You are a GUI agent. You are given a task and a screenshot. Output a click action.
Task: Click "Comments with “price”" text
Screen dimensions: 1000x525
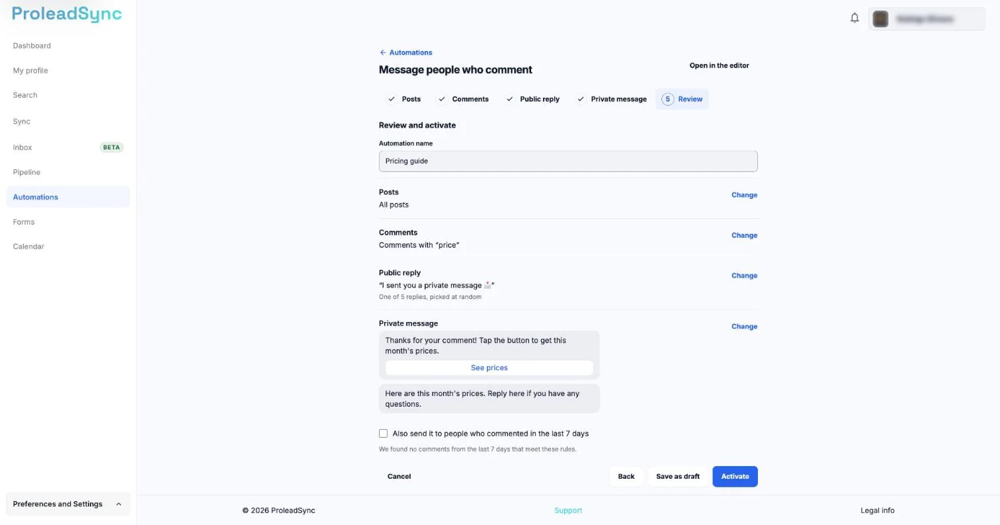(x=419, y=245)
